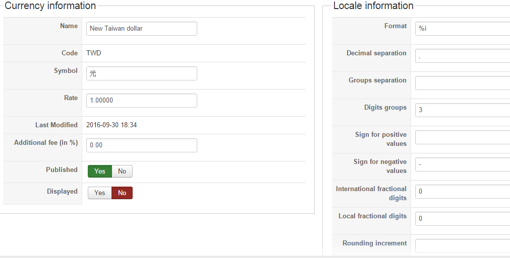
Task: Select the Digits groups field
Action: pos(462,110)
